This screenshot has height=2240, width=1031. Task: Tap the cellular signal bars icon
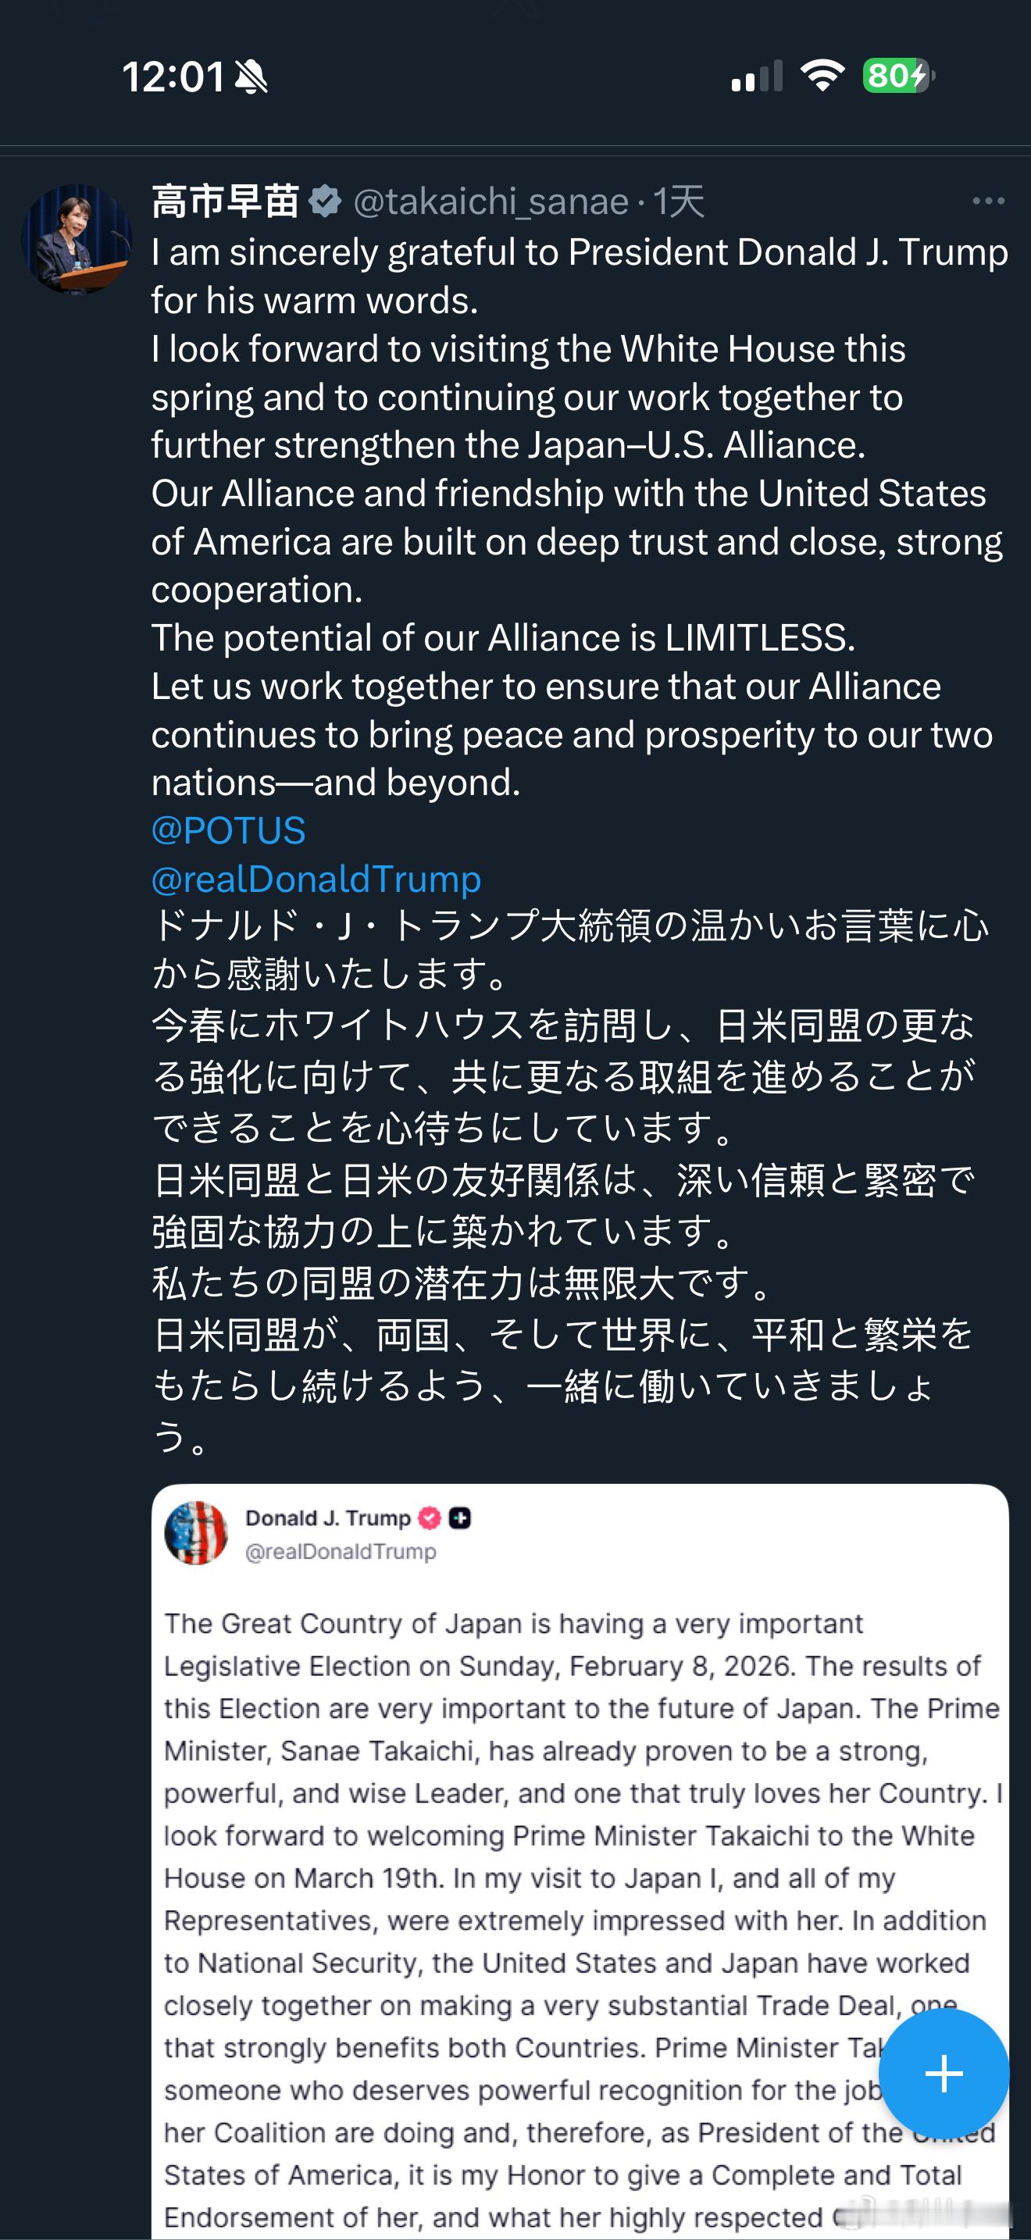tap(757, 77)
